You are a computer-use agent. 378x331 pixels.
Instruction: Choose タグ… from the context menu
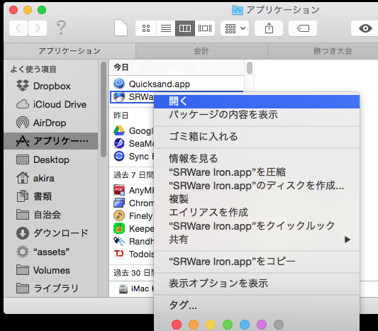click(257, 305)
